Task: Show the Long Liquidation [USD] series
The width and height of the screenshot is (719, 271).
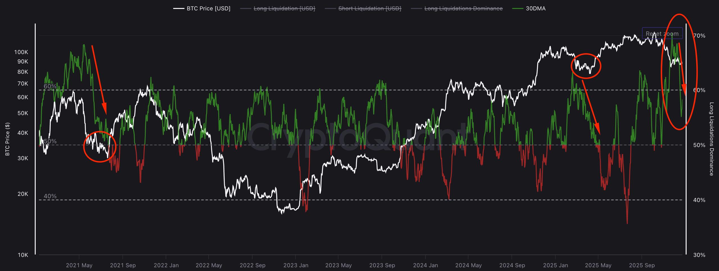Action: pos(284,8)
